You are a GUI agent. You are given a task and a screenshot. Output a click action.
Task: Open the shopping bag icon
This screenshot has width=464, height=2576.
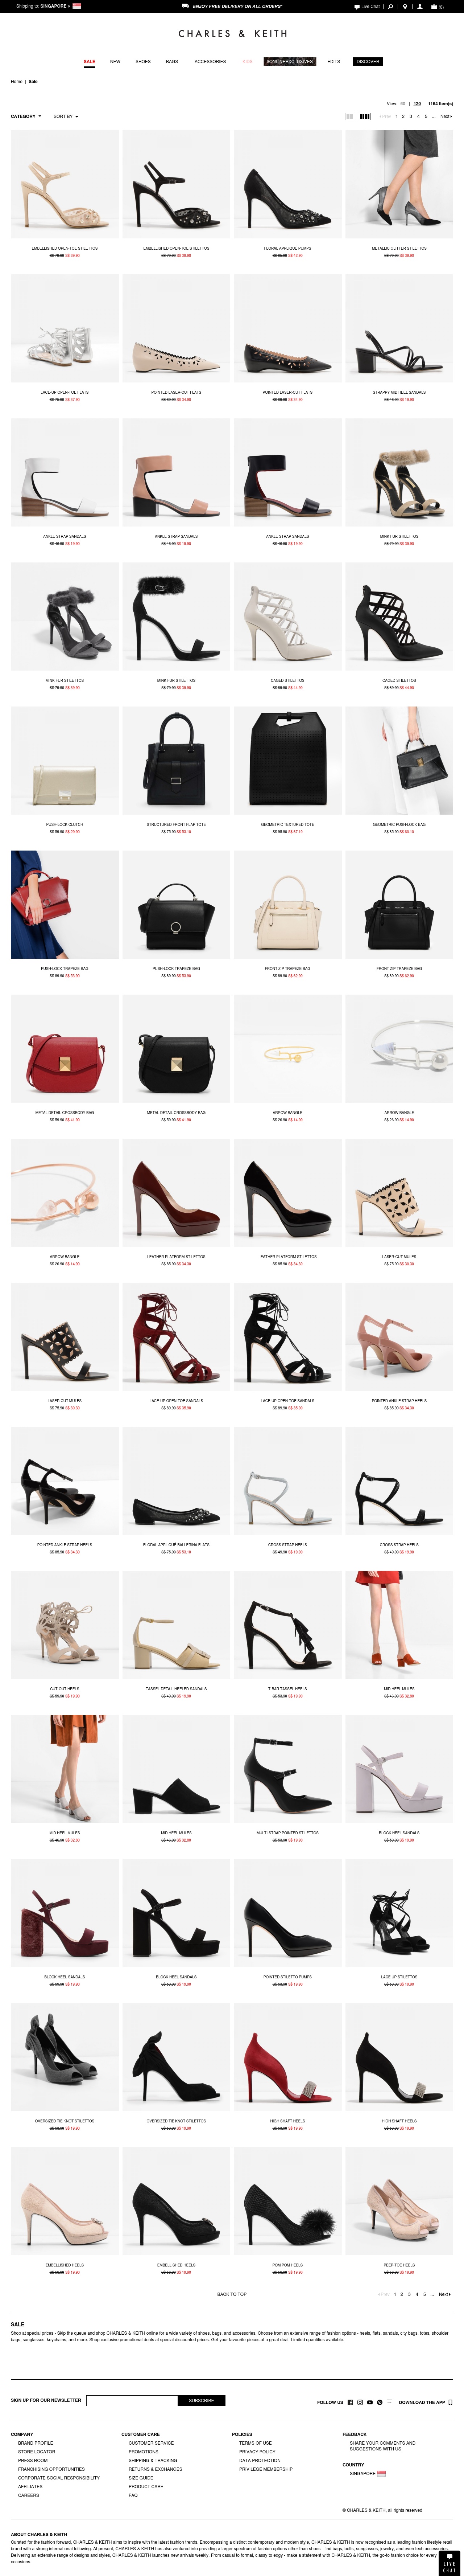tap(434, 6)
